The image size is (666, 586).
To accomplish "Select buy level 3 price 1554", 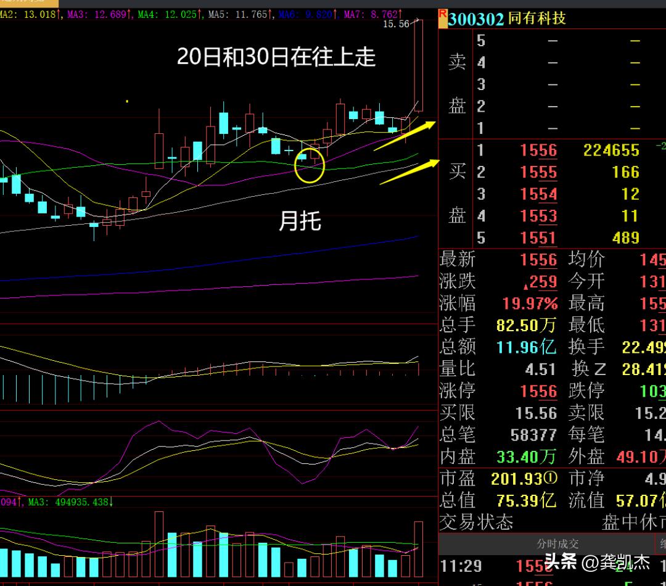I will point(538,194).
